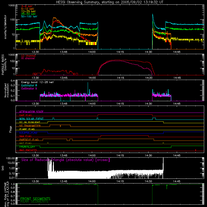Click the ATTENUATOR STATE flag label

(x=31, y=112)
